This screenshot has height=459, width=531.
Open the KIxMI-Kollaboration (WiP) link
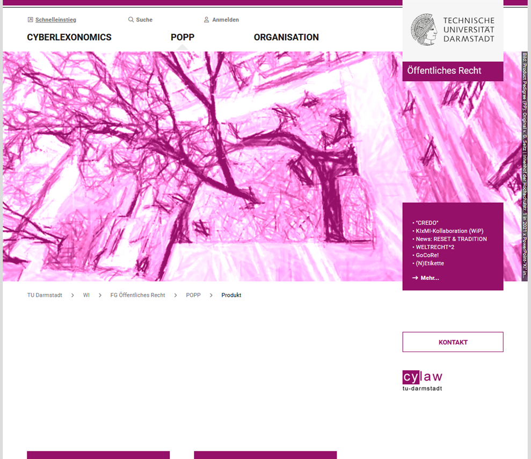click(449, 231)
